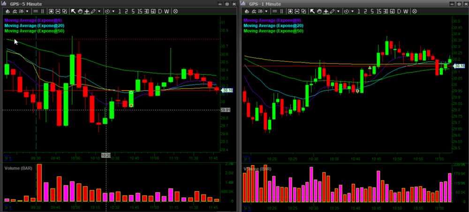Click the horizontal lines icon in 5 Minute chart

(x=35, y=10)
